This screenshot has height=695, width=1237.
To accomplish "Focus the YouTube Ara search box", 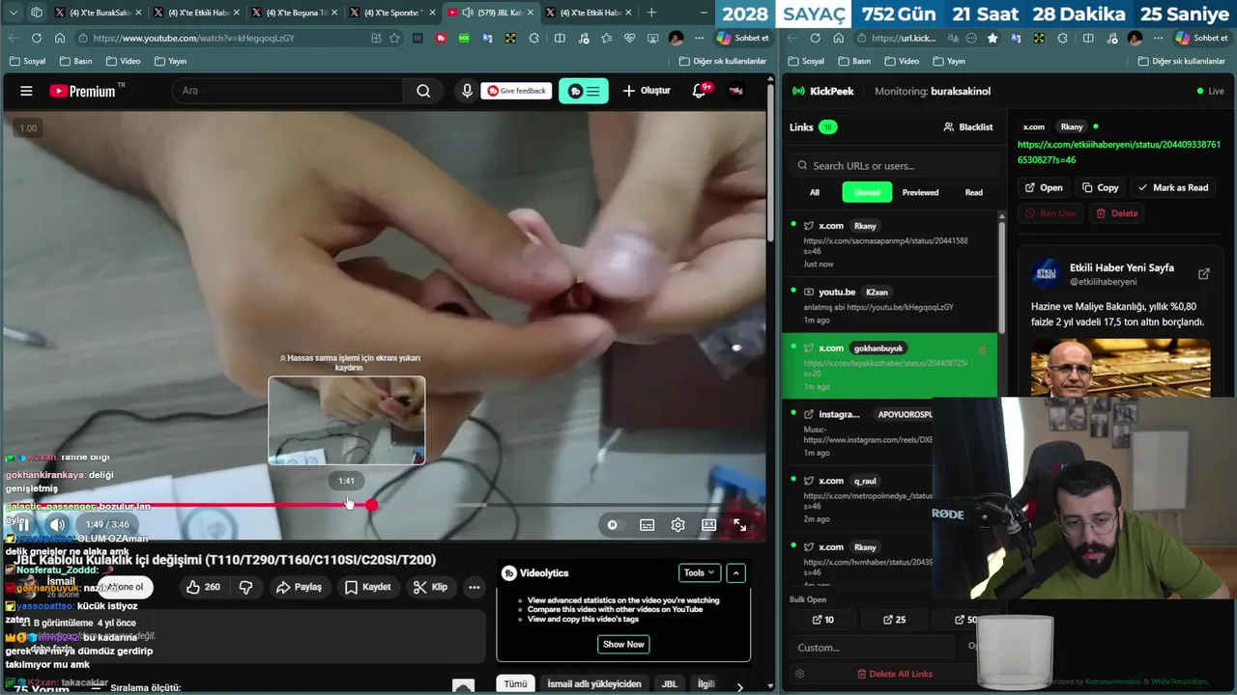I will pos(288,91).
